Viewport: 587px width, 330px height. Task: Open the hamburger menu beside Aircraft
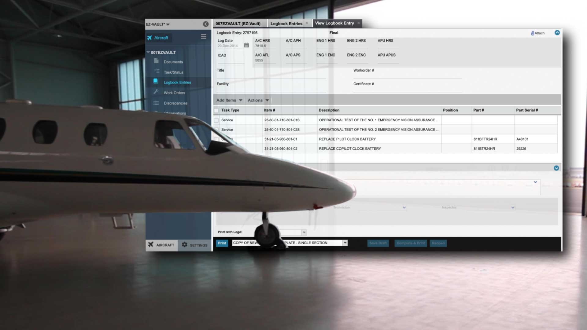point(204,37)
